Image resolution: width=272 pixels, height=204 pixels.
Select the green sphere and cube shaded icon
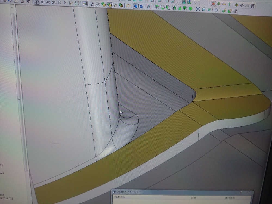pos(103,4)
